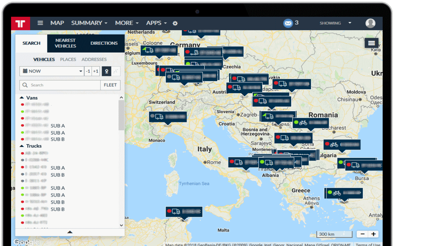Switch to the NEAREST VEHICLES tab

click(x=65, y=43)
